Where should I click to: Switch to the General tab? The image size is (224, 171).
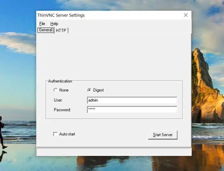point(45,30)
